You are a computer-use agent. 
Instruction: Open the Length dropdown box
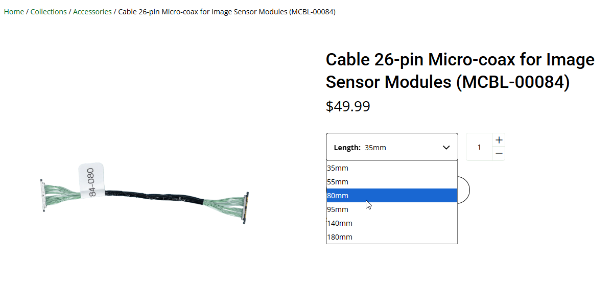coord(391,147)
